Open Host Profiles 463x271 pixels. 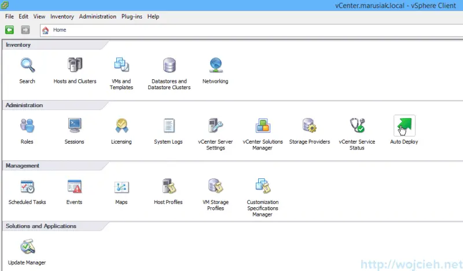click(168, 186)
